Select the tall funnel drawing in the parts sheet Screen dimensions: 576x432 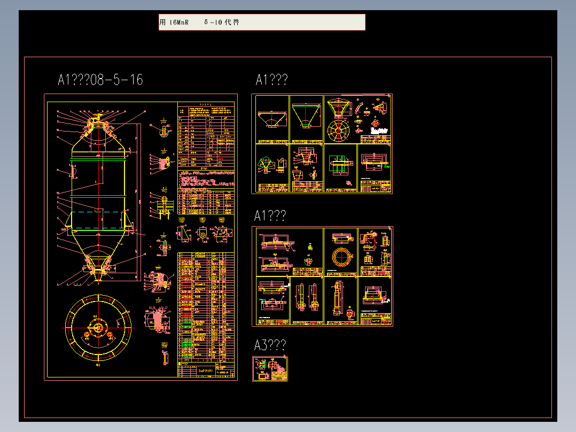coord(306,115)
